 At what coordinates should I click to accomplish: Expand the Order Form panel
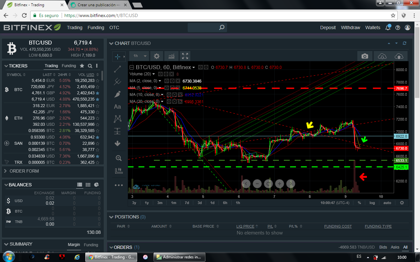6,171
